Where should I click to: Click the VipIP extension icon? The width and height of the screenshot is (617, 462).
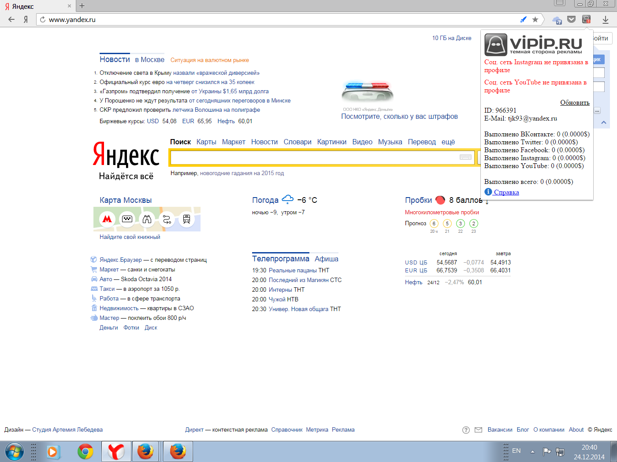[586, 19]
